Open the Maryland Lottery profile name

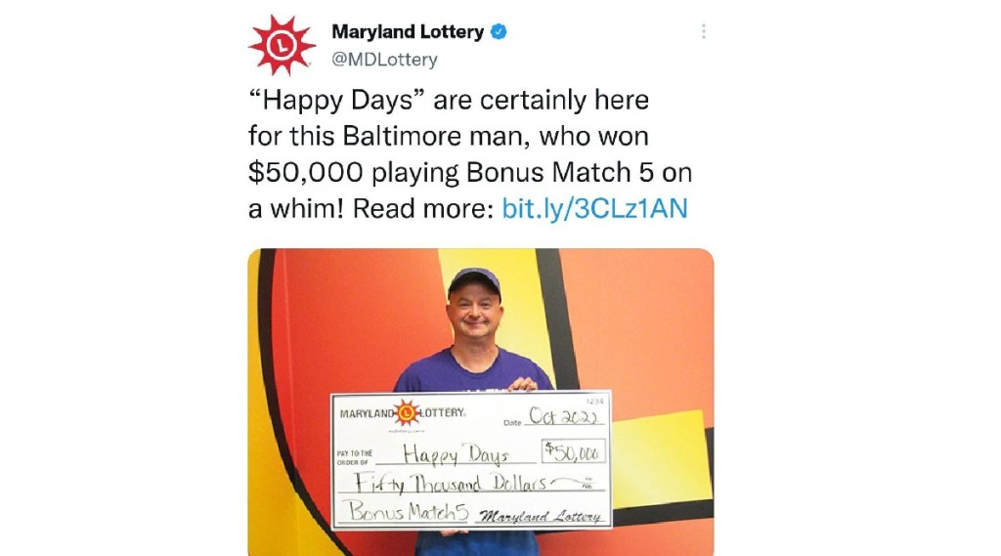pos(408,32)
